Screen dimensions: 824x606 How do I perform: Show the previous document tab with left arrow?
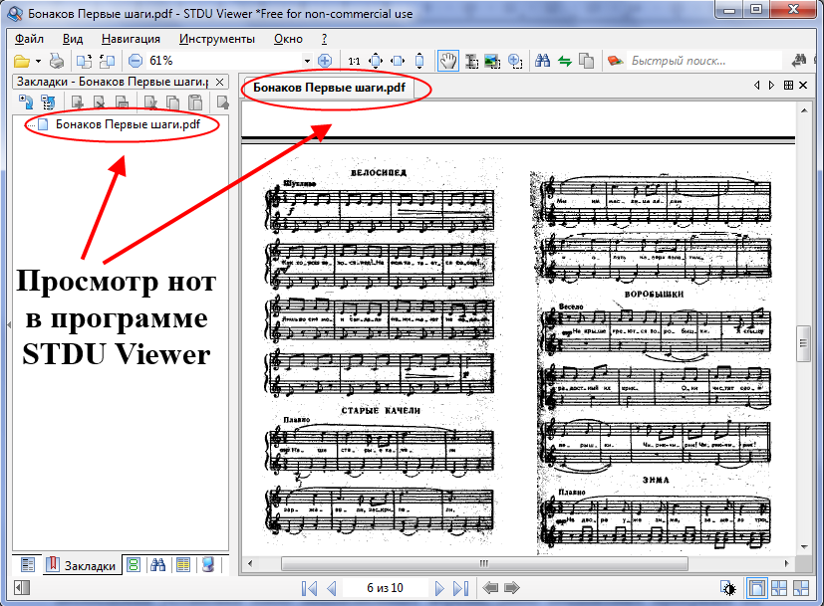point(756,85)
